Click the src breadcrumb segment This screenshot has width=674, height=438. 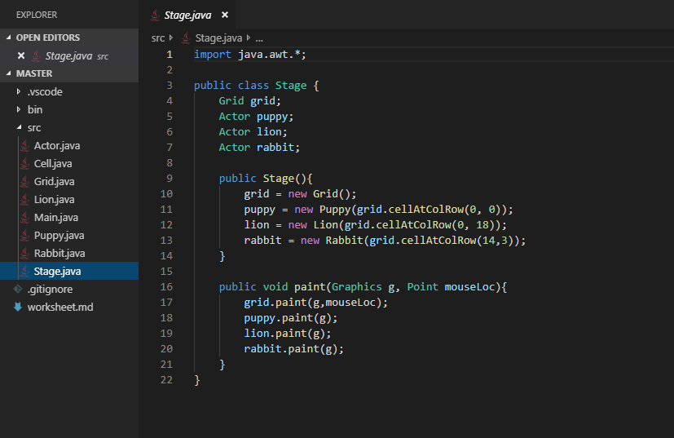click(x=158, y=38)
